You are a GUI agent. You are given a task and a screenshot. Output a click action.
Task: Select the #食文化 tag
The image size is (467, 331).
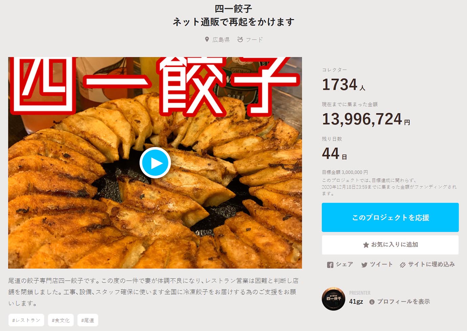[x=61, y=320]
